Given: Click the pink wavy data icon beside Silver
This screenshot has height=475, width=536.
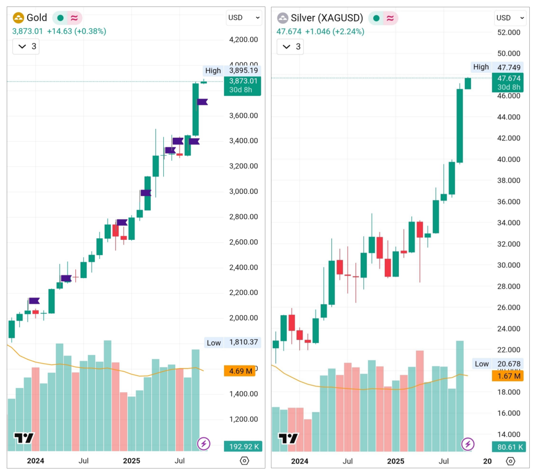Looking at the screenshot, I should tap(390, 18).
